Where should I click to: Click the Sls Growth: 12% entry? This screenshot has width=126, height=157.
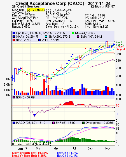tap(57, 18)
